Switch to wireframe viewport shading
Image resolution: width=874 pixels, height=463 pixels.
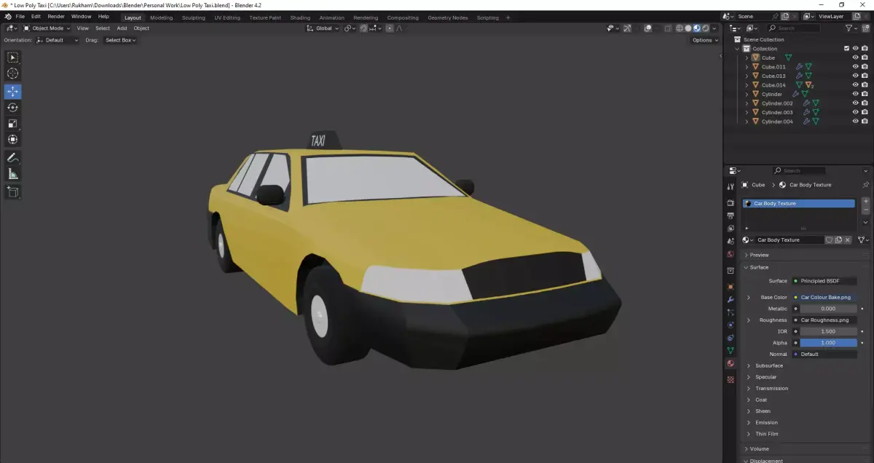pyautogui.click(x=680, y=28)
